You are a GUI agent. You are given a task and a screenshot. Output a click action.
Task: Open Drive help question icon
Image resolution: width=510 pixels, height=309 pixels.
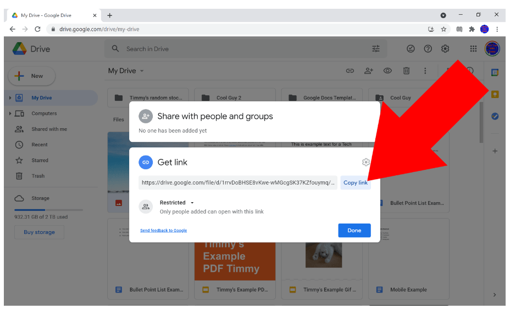(428, 49)
